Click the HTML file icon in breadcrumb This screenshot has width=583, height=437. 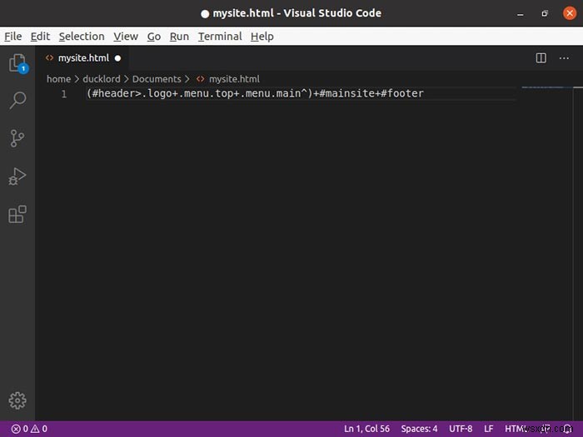(x=201, y=79)
